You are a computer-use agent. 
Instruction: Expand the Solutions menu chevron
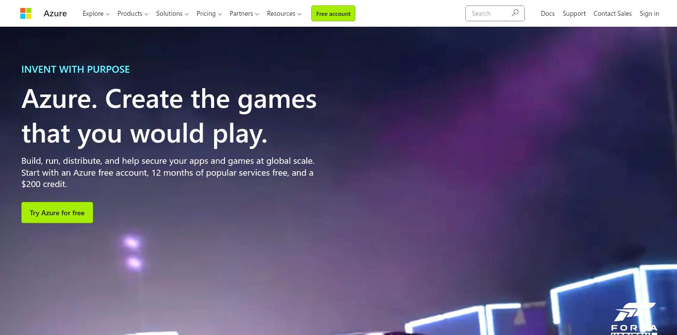pyautogui.click(x=186, y=14)
